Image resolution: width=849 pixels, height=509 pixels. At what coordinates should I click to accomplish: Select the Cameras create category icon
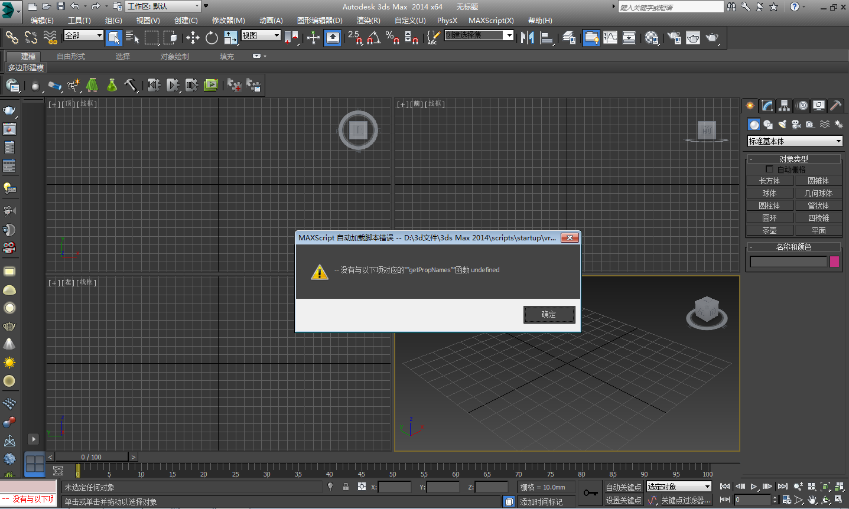coord(796,125)
